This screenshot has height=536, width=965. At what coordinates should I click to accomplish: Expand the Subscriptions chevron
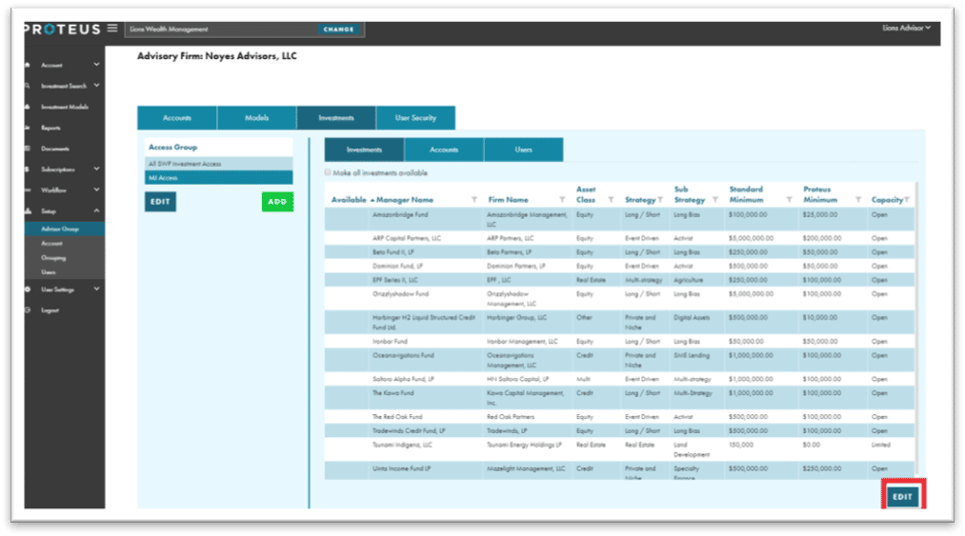[96, 169]
